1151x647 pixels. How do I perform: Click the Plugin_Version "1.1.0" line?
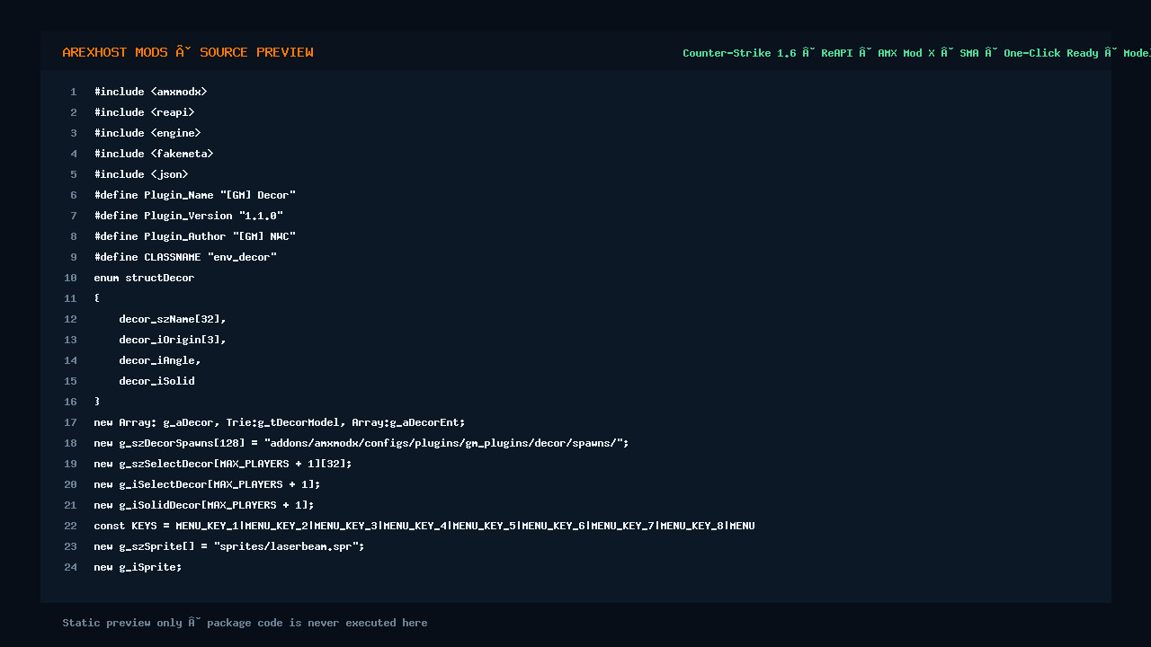tap(188, 216)
